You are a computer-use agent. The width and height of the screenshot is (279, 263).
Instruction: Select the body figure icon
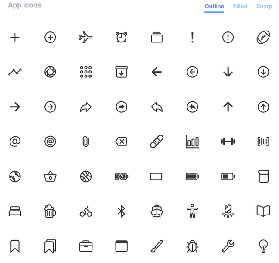tap(192, 211)
